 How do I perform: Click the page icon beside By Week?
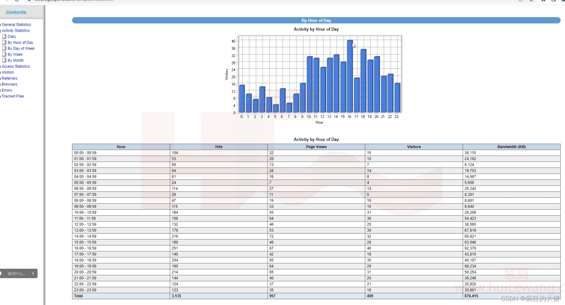point(4,54)
